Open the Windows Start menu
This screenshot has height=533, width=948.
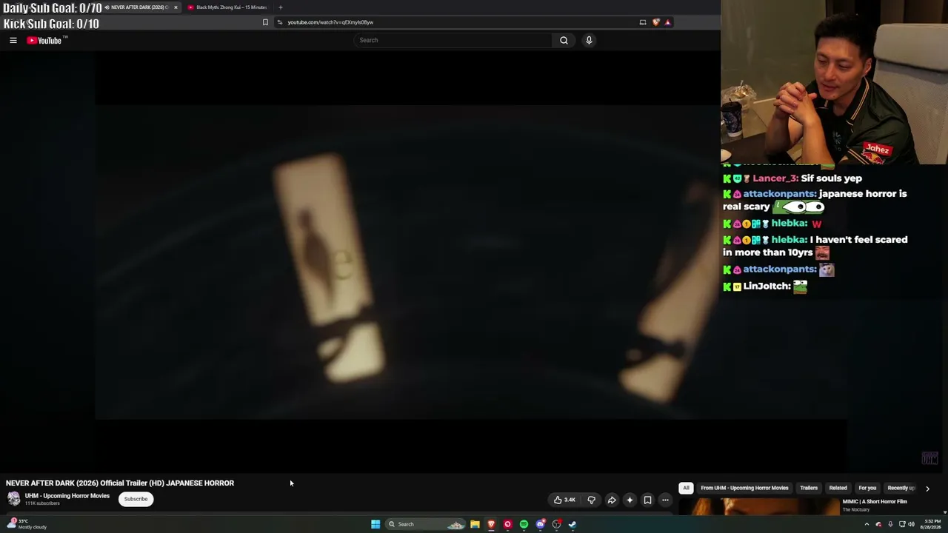tap(375, 524)
